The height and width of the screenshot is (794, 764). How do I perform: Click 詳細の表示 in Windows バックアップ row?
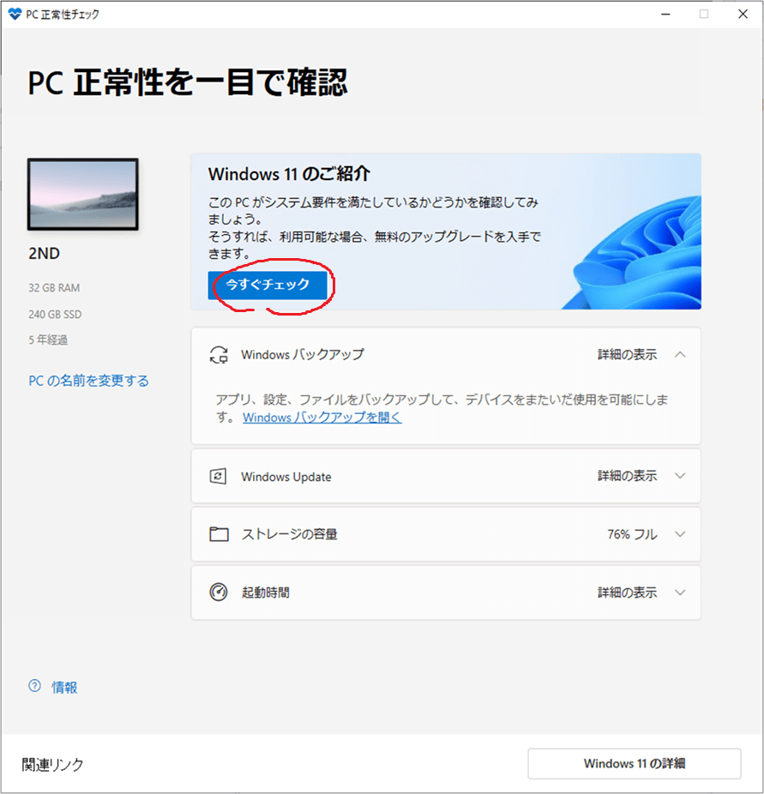(628, 354)
